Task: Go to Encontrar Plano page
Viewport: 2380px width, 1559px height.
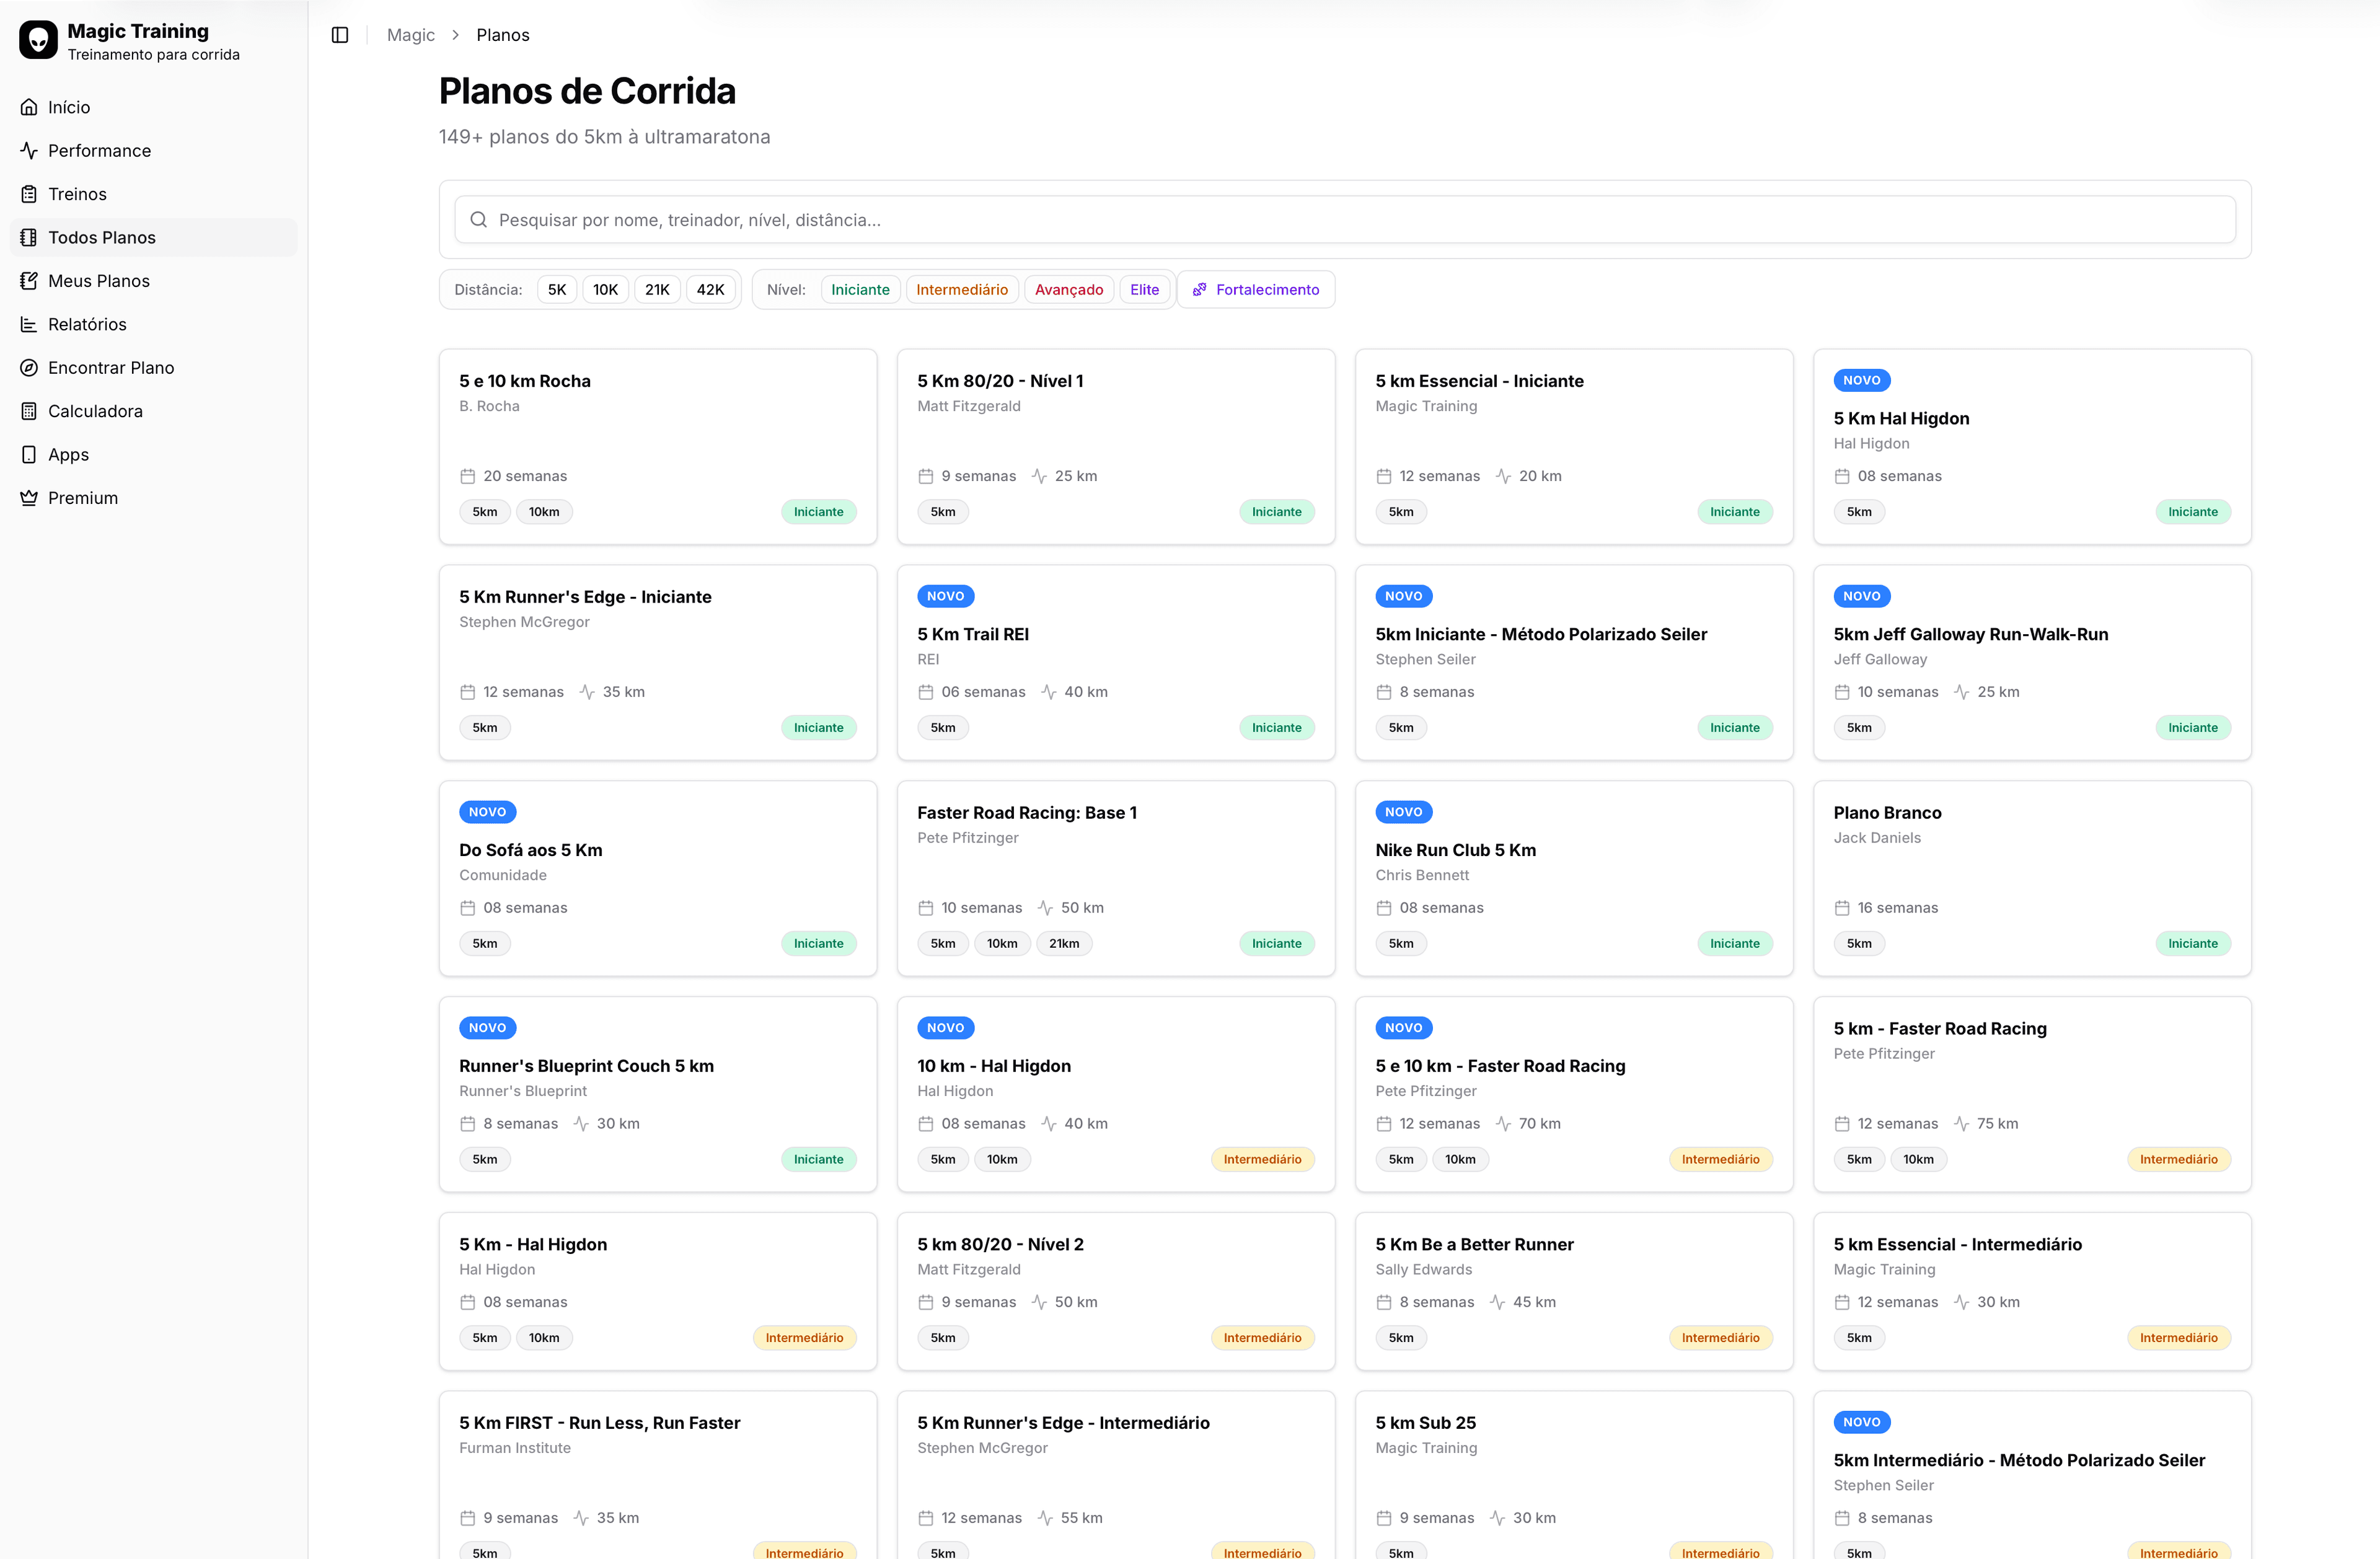Action: coord(154,368)
